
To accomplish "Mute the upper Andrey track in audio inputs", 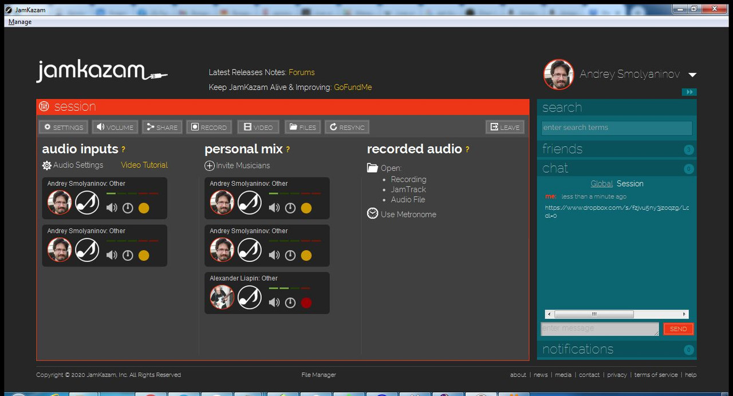I will 112,208.
